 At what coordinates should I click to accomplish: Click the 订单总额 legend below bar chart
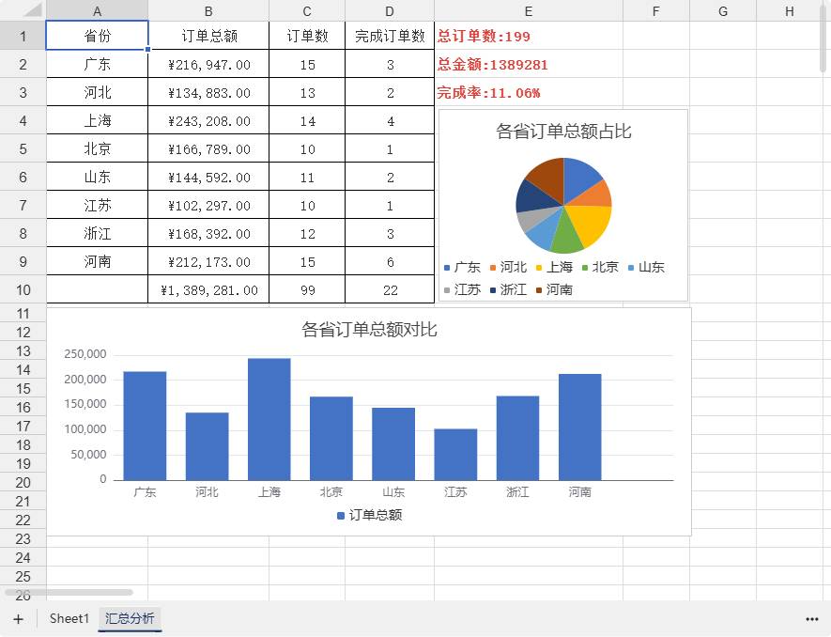pos(369,515)
